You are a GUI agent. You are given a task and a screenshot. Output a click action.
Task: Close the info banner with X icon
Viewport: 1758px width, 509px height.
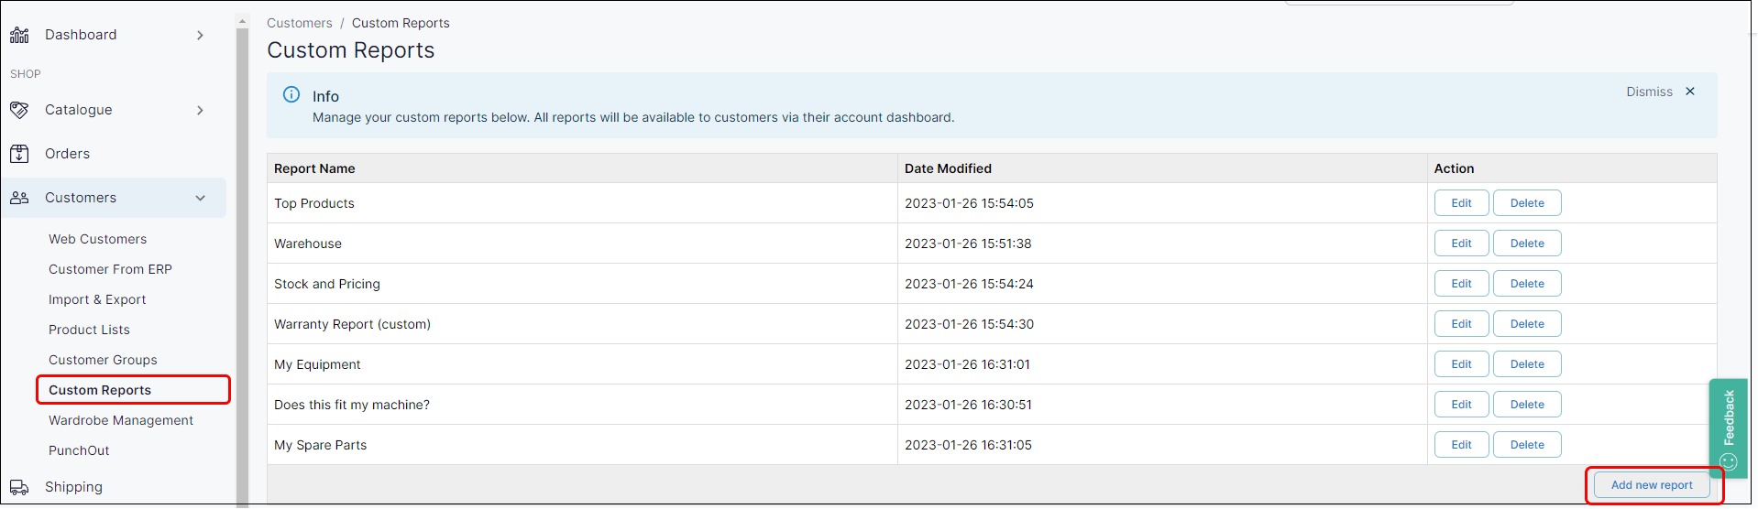pos(1690,92)
